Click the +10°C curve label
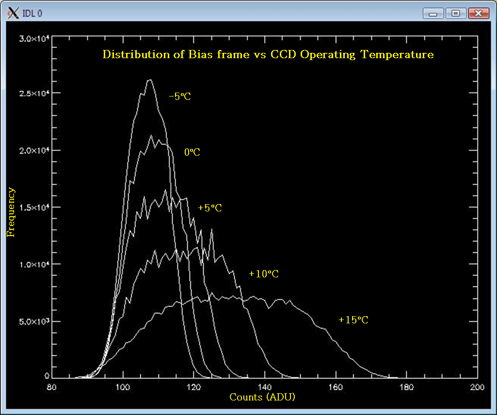This screenshot has width=497, height=415. [x=264, y=274]
